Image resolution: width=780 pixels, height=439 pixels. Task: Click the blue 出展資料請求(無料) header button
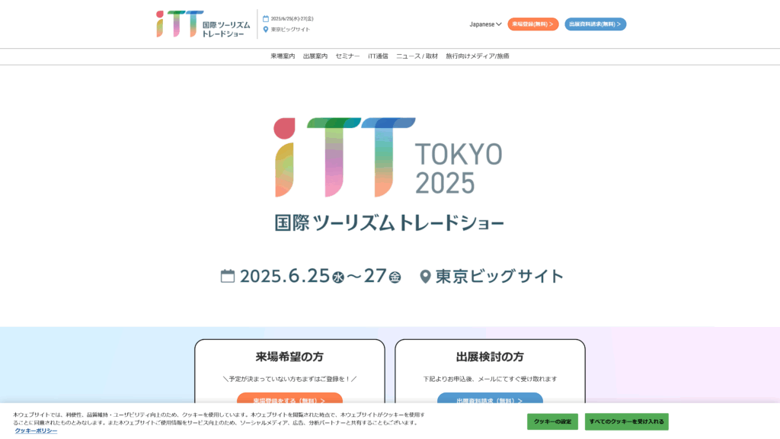[595, 24]
